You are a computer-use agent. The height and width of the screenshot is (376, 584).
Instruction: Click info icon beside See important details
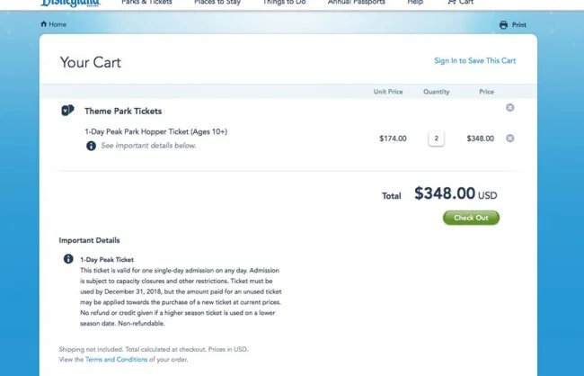coord(92,146)
